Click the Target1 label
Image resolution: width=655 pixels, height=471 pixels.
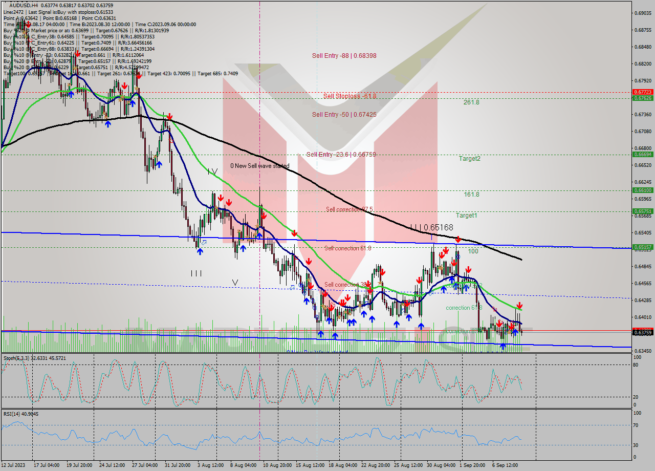click(467, 216)
